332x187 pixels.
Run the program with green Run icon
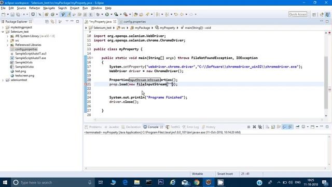(107, 15)
